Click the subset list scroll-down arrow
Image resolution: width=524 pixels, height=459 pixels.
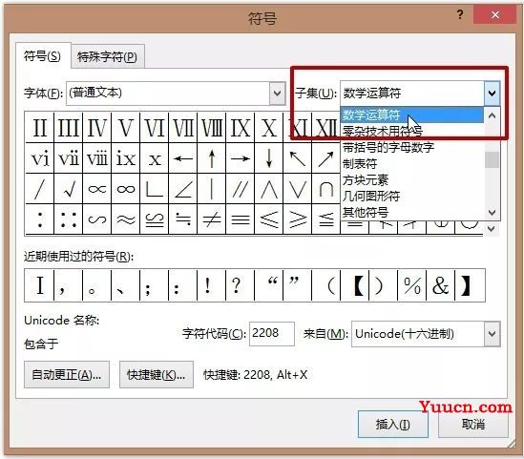[492, 212]
